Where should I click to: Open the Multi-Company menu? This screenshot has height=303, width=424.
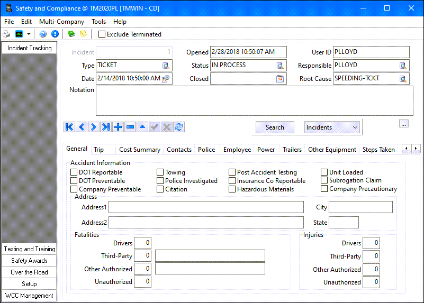click(61, 22)
